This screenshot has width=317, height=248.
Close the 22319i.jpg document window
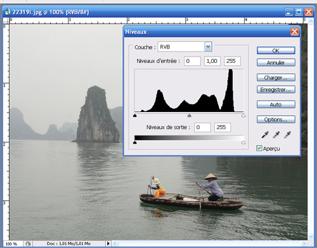coord(309,11)
